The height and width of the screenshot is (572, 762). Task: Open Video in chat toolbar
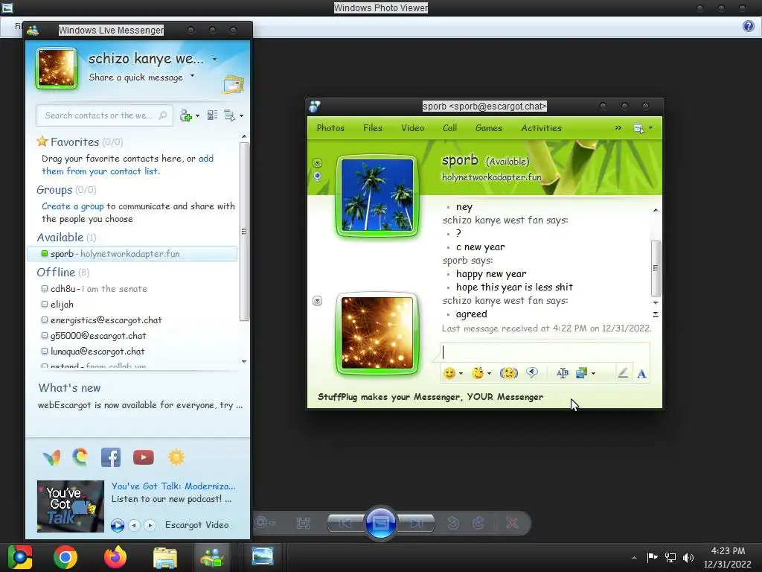(412, 128)
